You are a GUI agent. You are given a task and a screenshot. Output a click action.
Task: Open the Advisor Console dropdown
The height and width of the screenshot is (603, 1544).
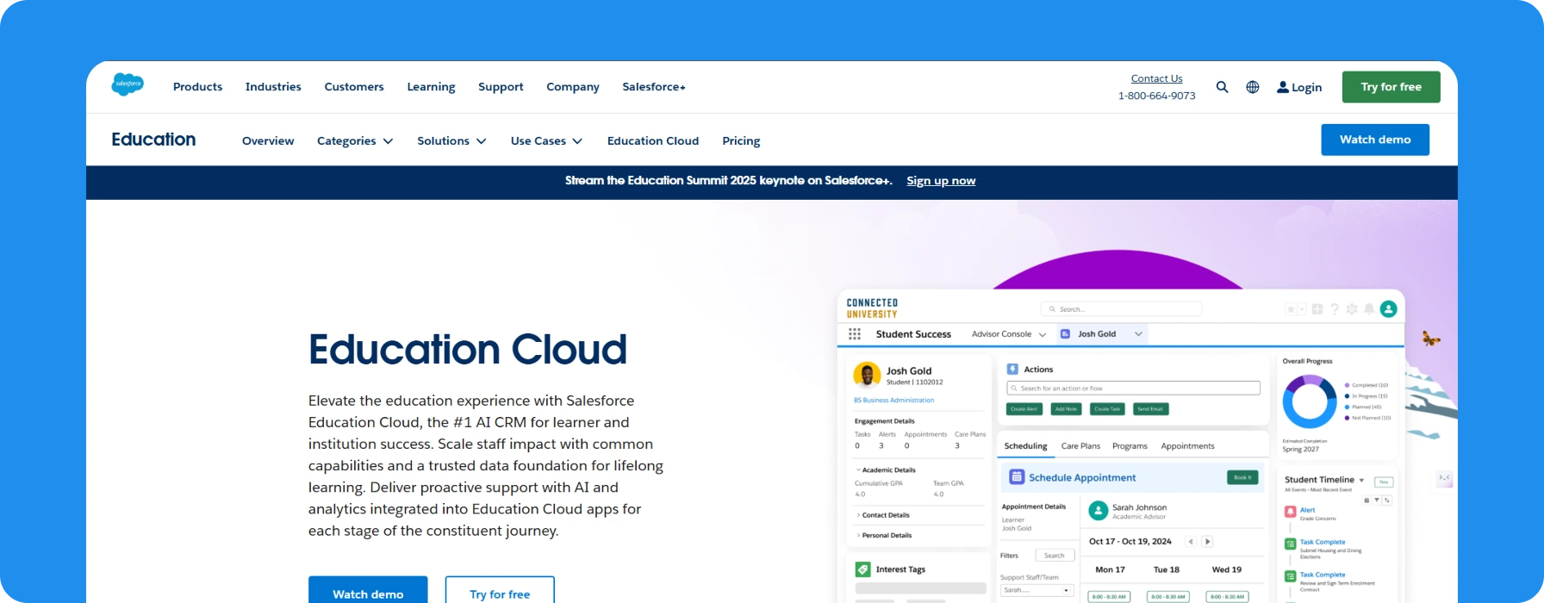pyautogui.click(x=1009, y=334)
